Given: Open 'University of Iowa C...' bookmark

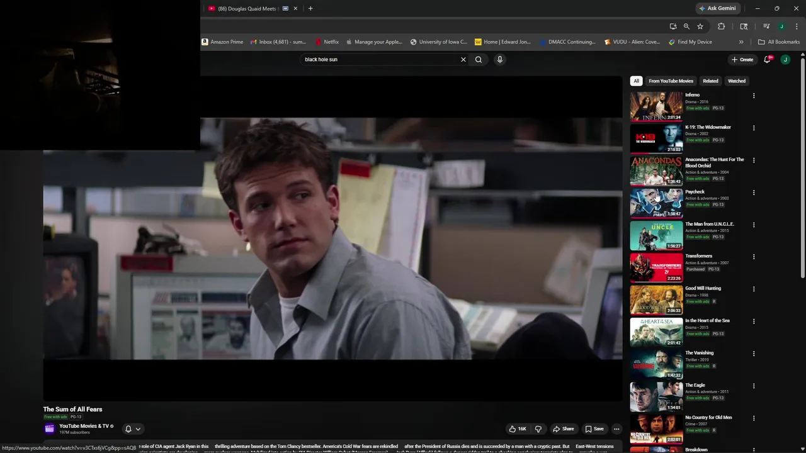Looking at the screenshot, I should [439, 42].
